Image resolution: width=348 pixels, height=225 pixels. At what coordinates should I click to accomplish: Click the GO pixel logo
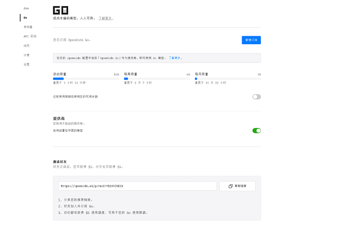point(61,10)
